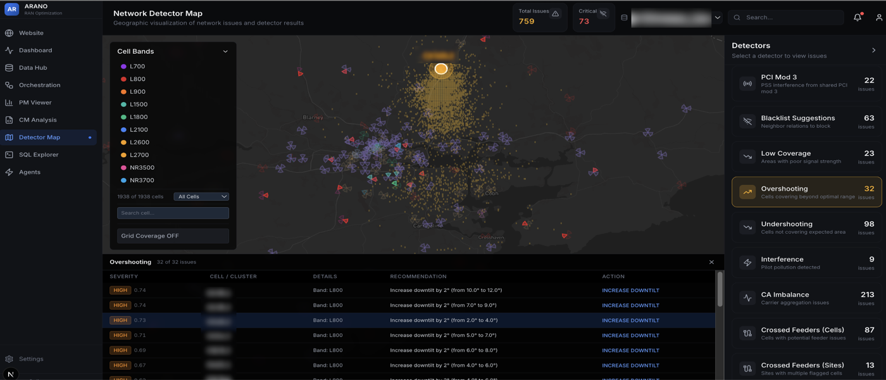Select CA Imbalance detector pulse icon
Viewport: 886px width, 380px height.
pyautogui.click(x=747, y=298)
